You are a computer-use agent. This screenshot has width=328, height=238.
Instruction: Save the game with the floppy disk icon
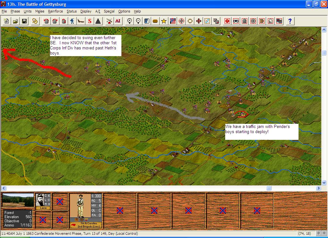(24, 21)
